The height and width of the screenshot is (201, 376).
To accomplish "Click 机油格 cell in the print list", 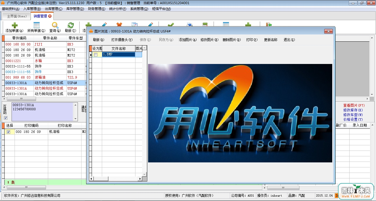I will point(65,132).
